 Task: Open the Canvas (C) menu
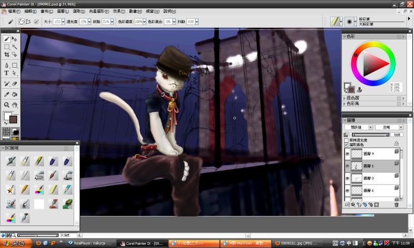47,11
